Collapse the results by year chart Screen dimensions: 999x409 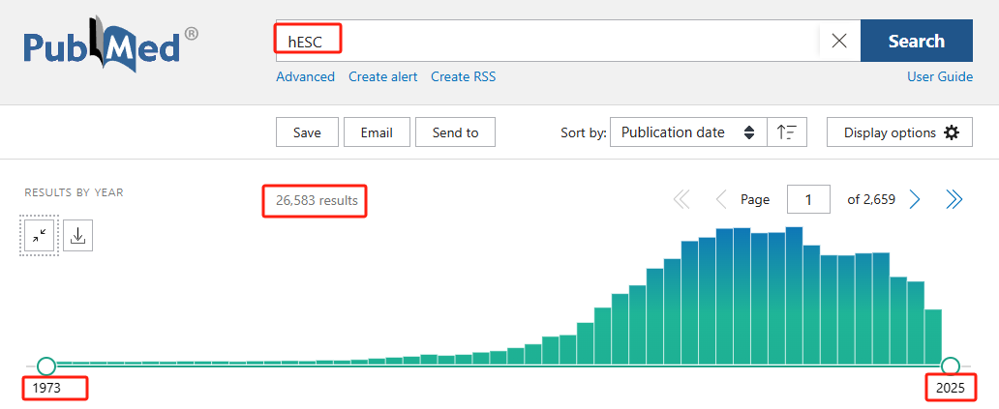[40, 235]
